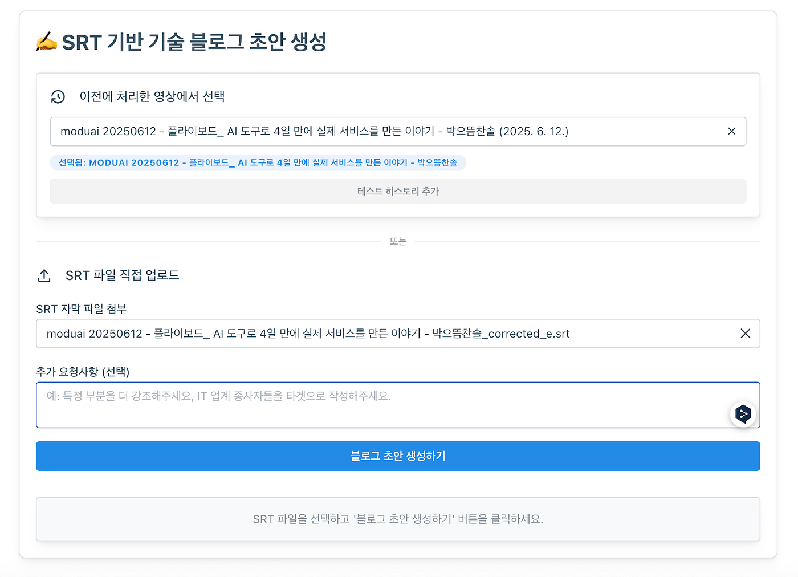Click the 'SRT 자막 파일 첨부' label

pyautogui.click(x=81, y=309)
